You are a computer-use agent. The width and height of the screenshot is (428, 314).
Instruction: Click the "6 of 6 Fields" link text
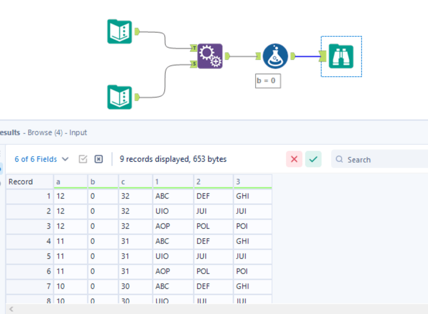click(x=35, y=159)
